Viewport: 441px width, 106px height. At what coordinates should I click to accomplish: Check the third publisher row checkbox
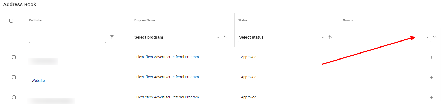tap(14, 97)
